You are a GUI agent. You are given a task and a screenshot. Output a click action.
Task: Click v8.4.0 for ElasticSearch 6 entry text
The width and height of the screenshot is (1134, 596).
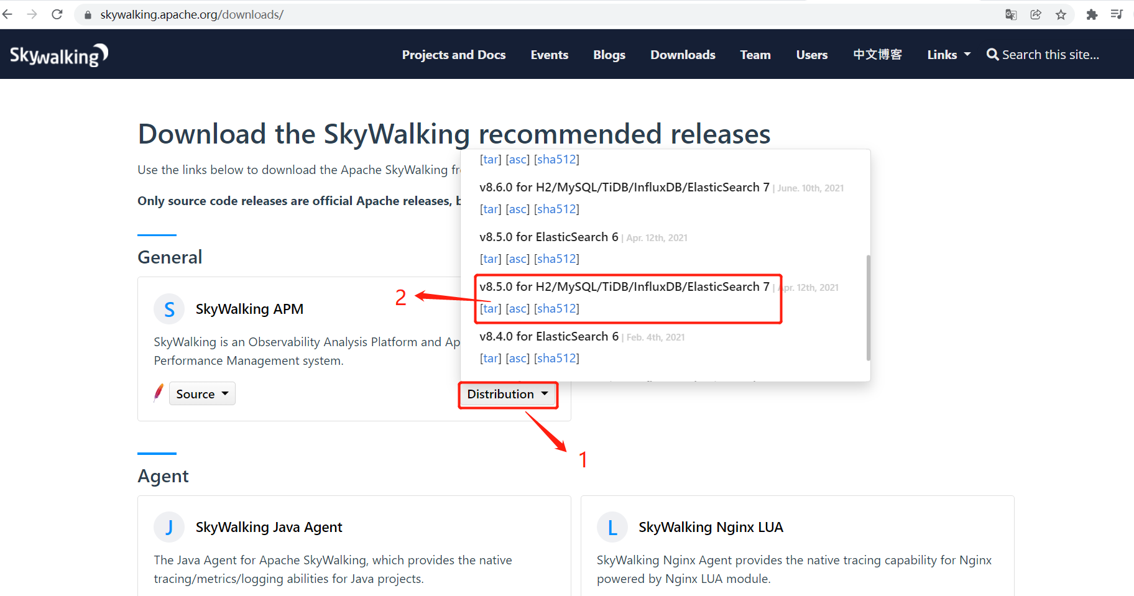click(549, 336)
